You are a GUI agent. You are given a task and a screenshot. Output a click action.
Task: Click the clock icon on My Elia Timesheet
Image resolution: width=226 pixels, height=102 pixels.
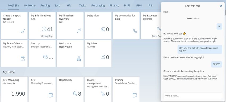coord(44,29)
